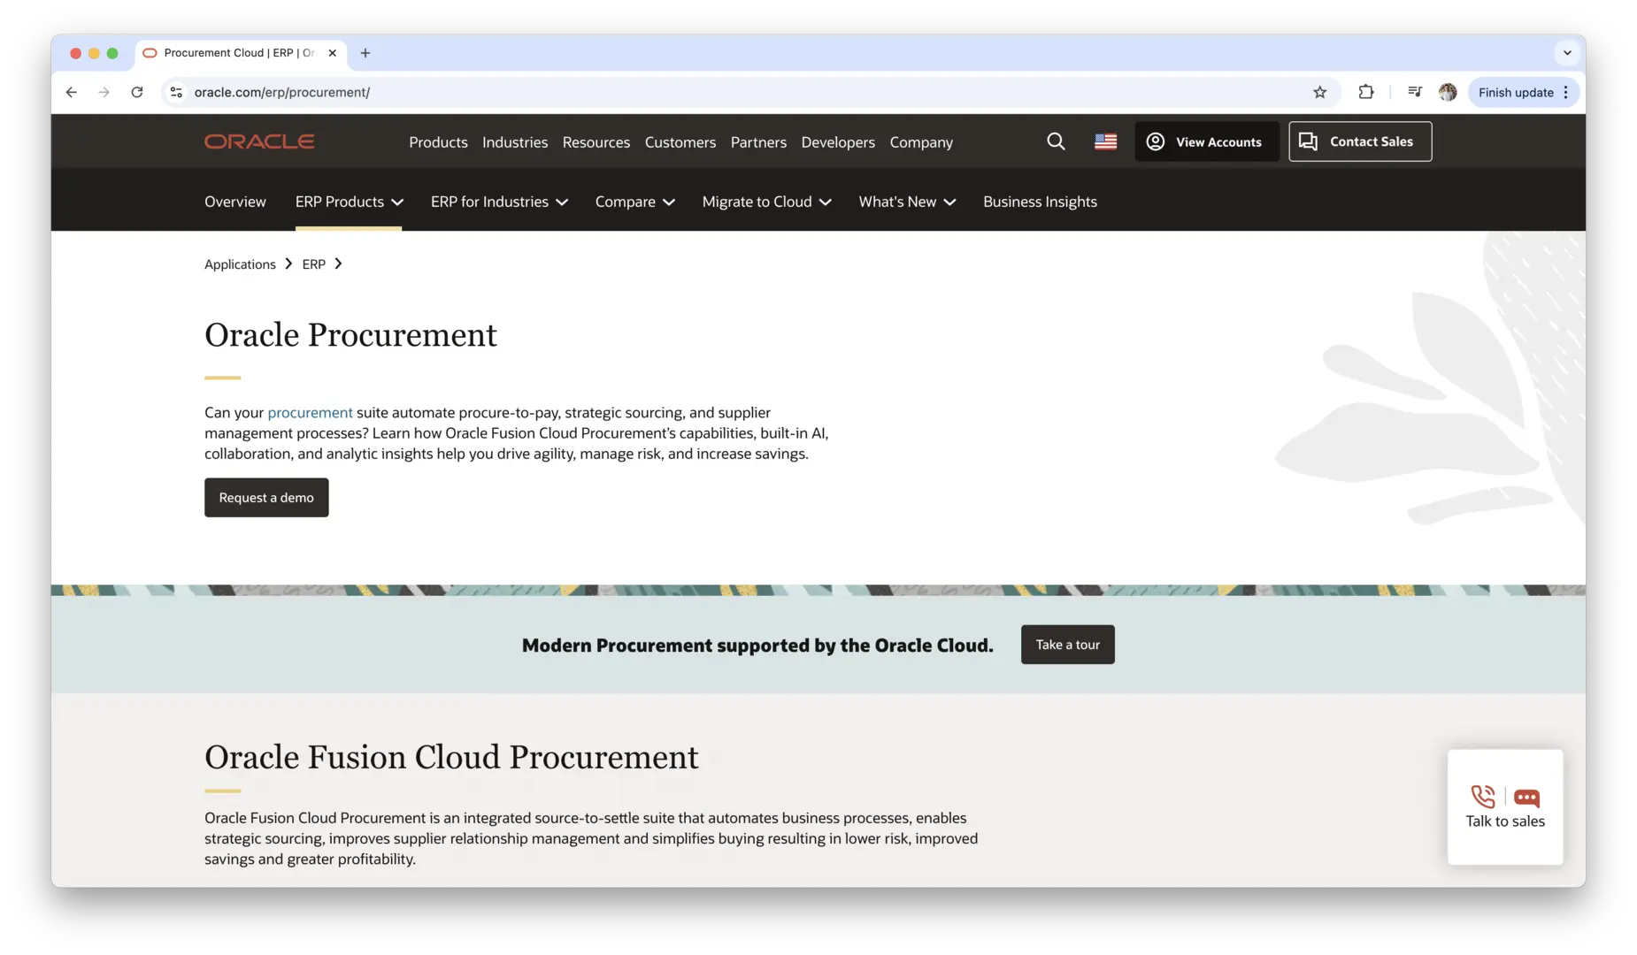
Task: Click the Contact Sales button
Action: (1360, 141)
